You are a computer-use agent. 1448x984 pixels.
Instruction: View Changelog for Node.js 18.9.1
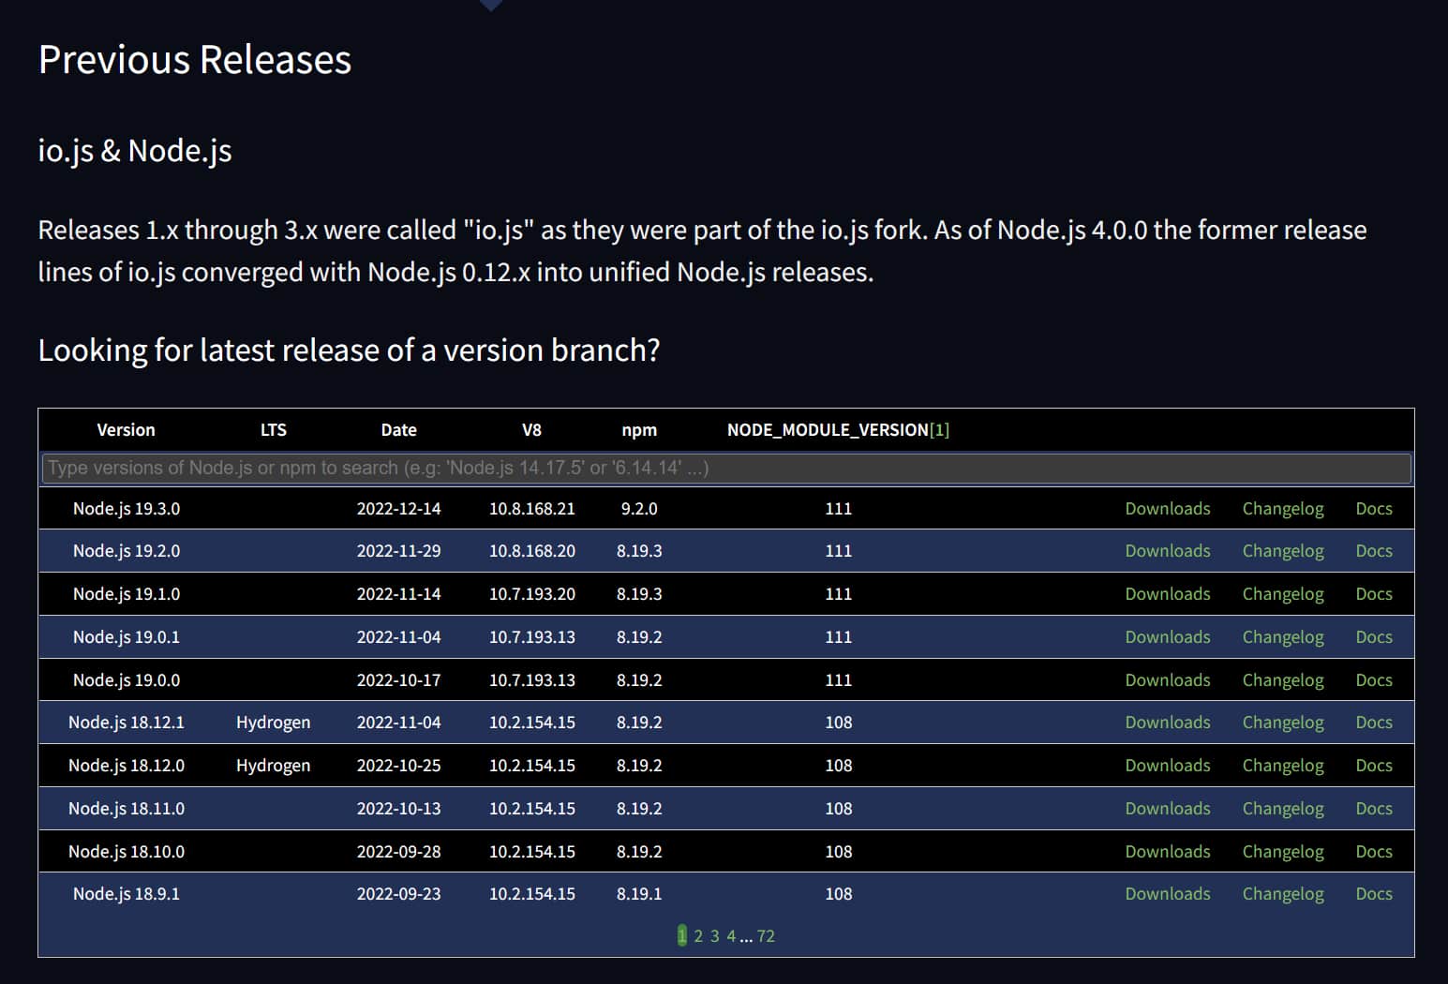[1282, 894]
